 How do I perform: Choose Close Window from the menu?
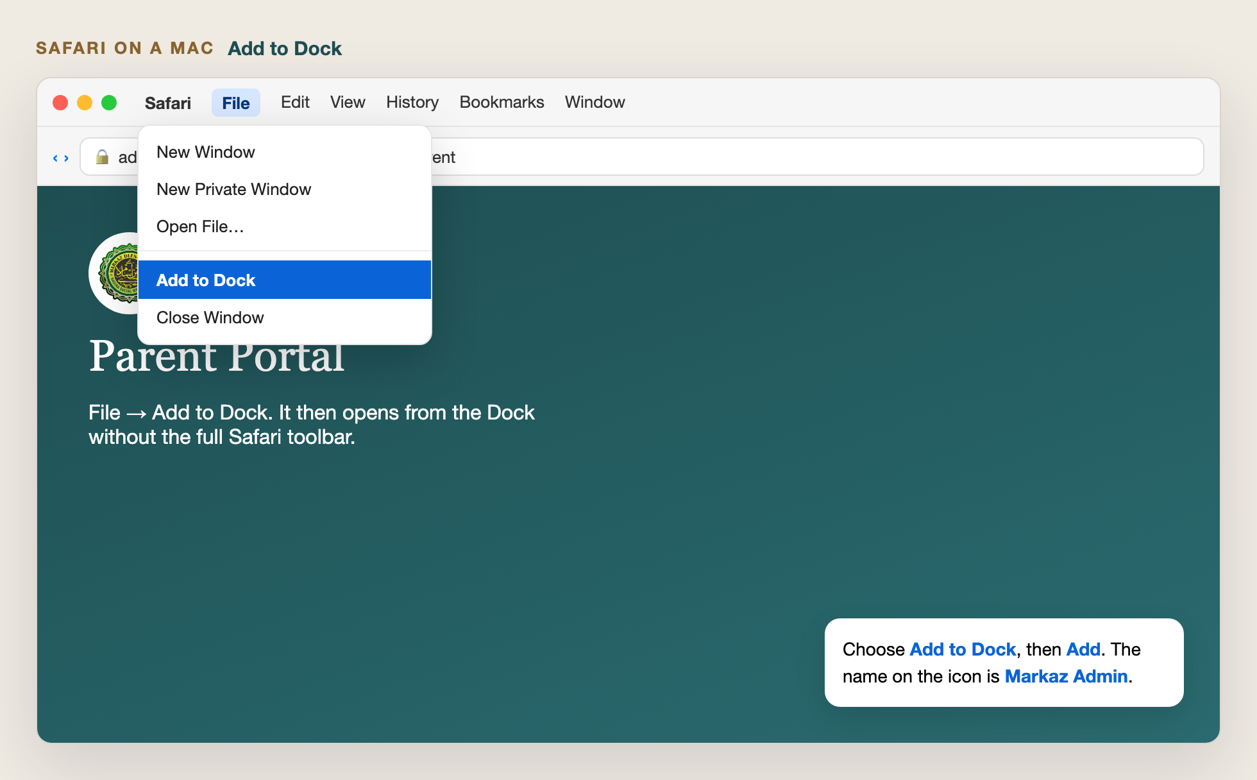pos(285,318)
